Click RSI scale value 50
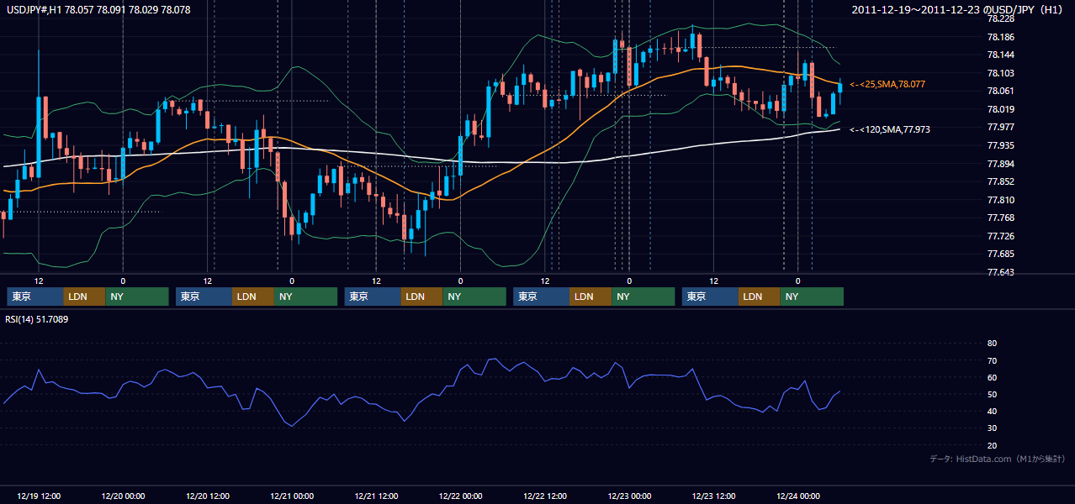 (x=992, y=394)
